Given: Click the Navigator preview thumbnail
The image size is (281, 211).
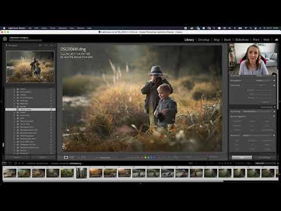Looking at the screenshot, I should click(30, 67).
